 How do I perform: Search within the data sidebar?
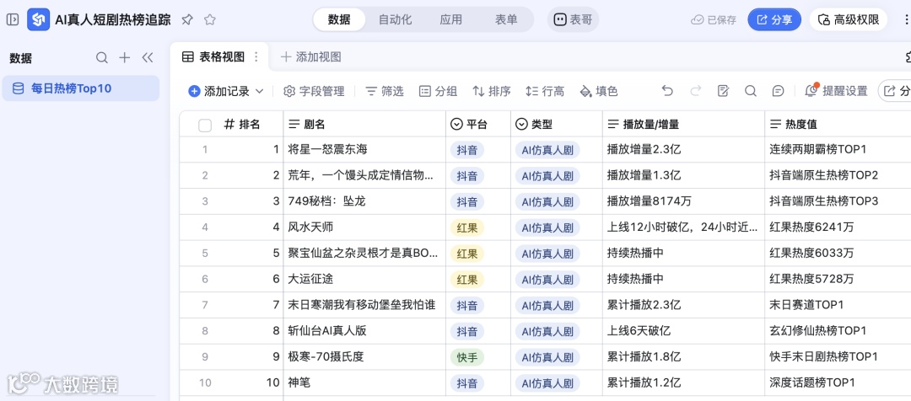(x=102, y=57)
